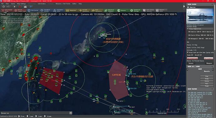Image resolution: width=216 pixels, height=118 pixels.
Task: Open the Missions + Ref. Points menu
Action: (x=63, y=4)
